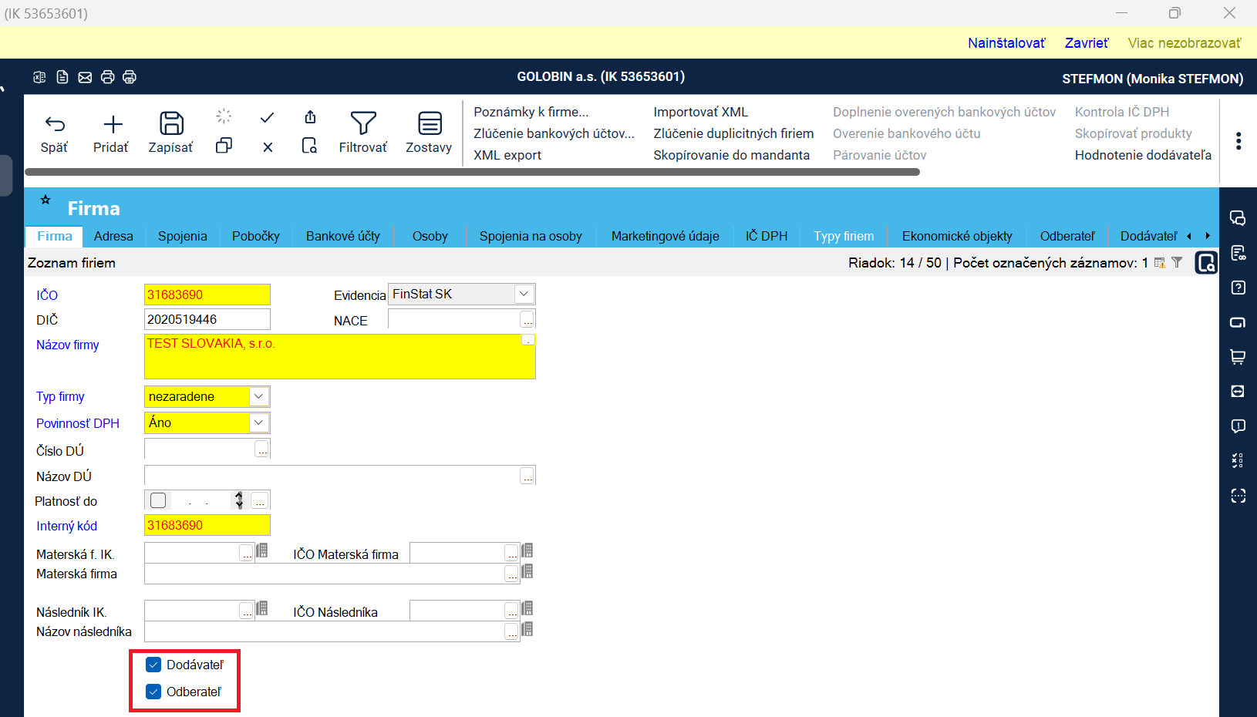Click the star favorite icon beside Firma

(45, 200)
